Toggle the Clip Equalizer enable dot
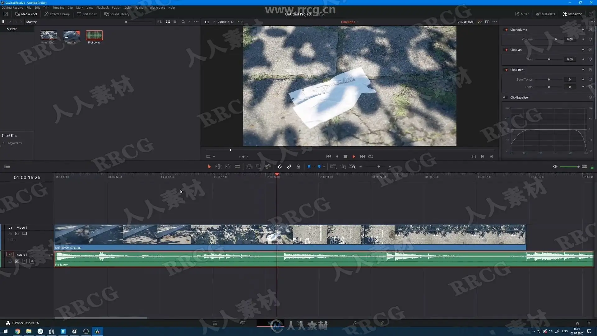The height and width of the screenshot is (336, 597). click(504, 97)
